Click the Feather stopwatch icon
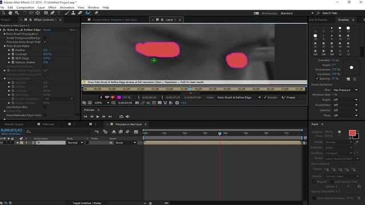This screenshot has width=365, height=205. point(13,50)
